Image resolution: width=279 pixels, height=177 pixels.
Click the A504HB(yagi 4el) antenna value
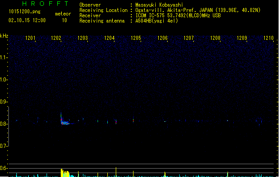pyautogui.click(x=157, y=21)
